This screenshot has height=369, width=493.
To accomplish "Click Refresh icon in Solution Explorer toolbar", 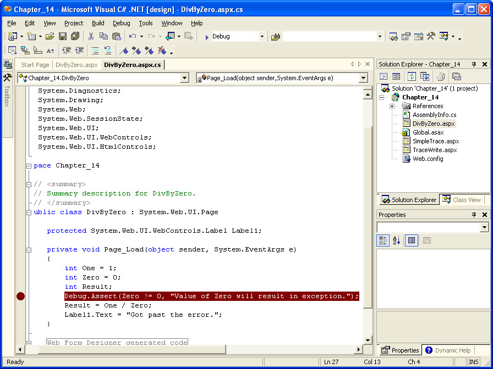I will (x=412, y=76).
